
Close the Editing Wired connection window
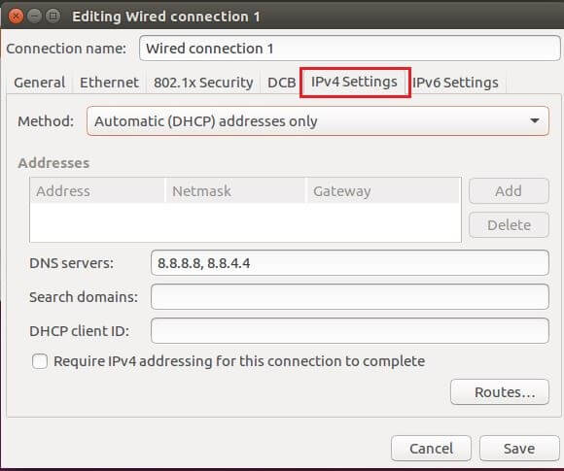(x=16, y=17)
